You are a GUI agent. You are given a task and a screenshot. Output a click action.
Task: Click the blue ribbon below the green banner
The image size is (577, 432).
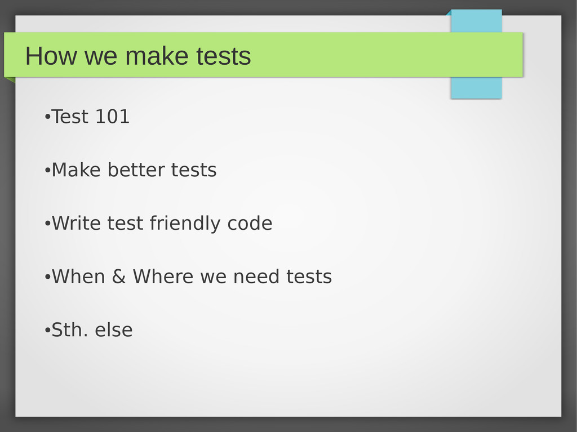click(x=476, y=88)
